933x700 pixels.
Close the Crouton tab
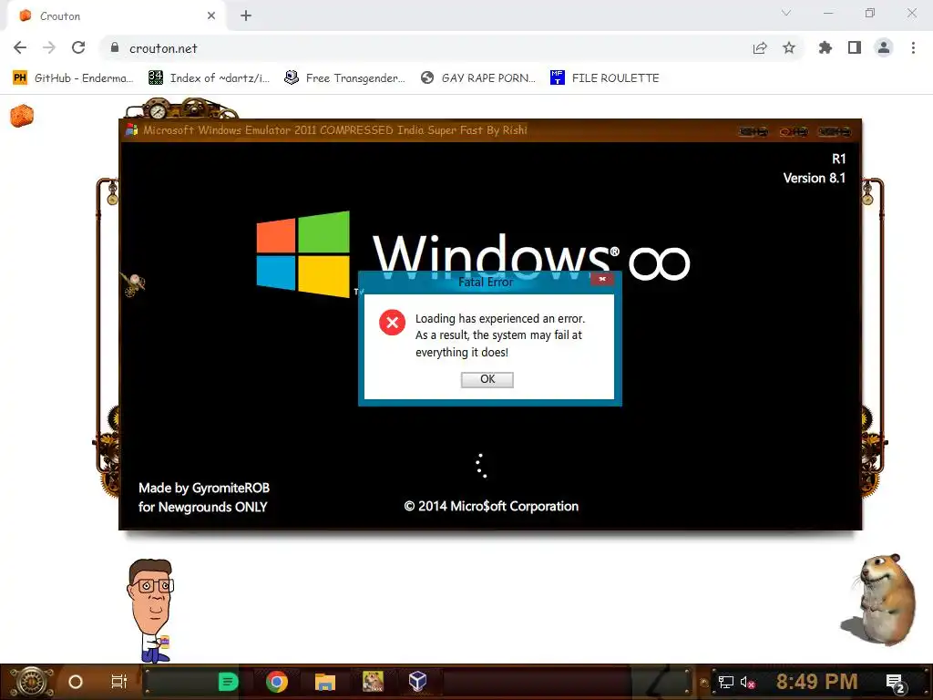tap(211, 15)
